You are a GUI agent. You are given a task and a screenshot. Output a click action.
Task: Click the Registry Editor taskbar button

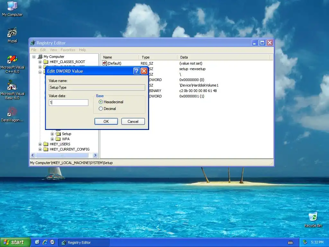[x=84, y=242]
